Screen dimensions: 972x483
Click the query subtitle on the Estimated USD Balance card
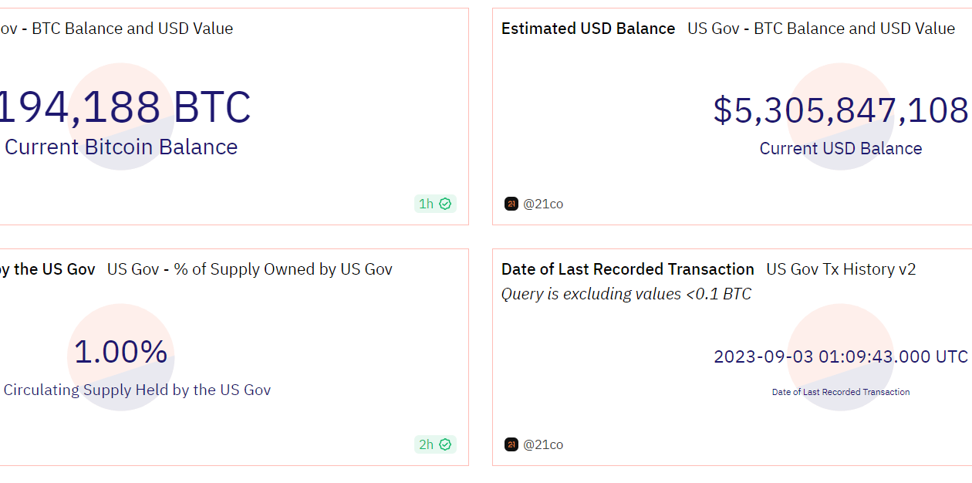pos(821,28)
